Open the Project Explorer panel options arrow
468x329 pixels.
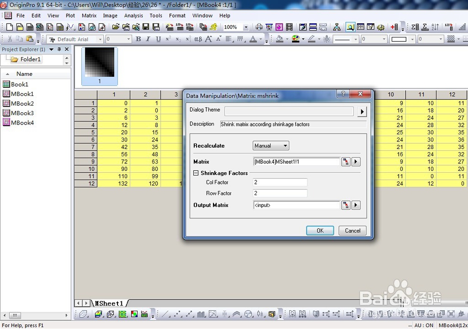coord(51,49)
